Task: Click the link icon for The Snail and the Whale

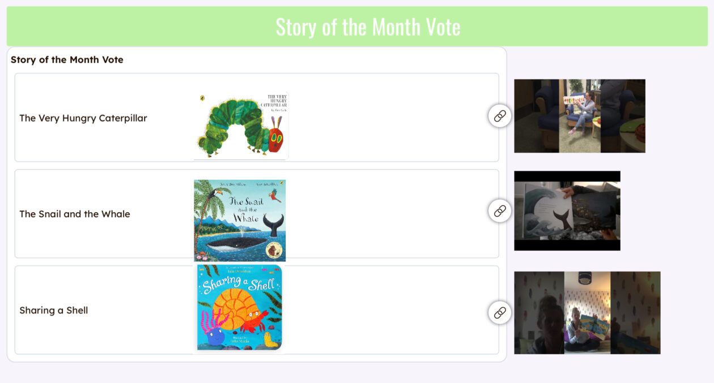Action: (x=499, y=211)
